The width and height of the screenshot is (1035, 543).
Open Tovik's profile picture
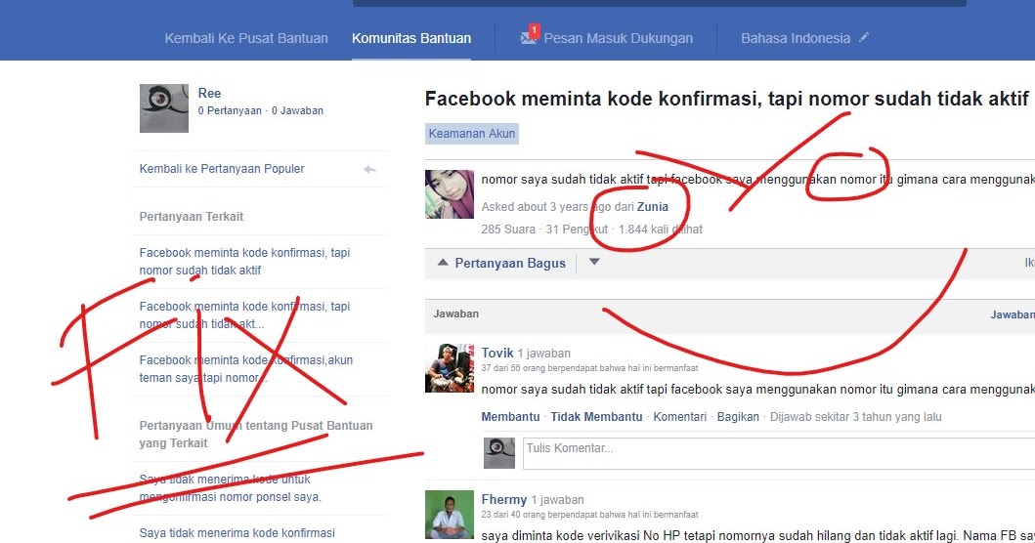(x=450, y=368)
